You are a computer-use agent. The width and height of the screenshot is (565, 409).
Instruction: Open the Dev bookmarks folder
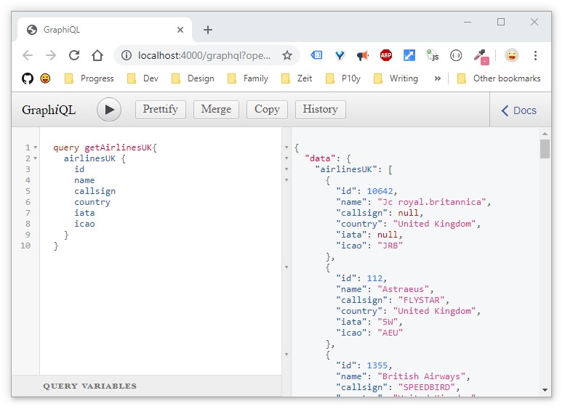(143, 78)
